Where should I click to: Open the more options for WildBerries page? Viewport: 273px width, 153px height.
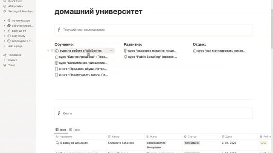tap(112, 51)
